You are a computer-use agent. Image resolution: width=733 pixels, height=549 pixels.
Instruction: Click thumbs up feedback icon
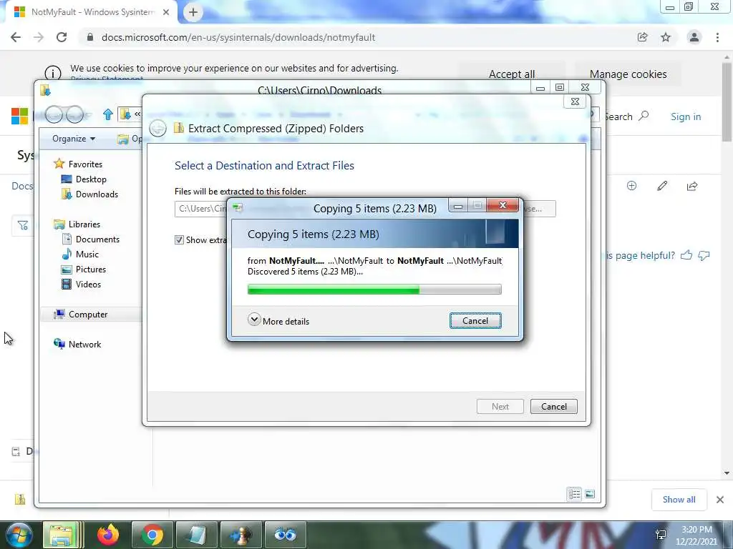point(686,255)
